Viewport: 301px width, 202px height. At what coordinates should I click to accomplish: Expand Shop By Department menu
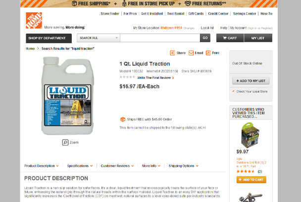point(49,38)
